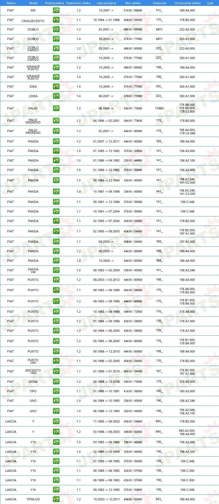Select the petrol icon in the IDEA row

point(56,87)
